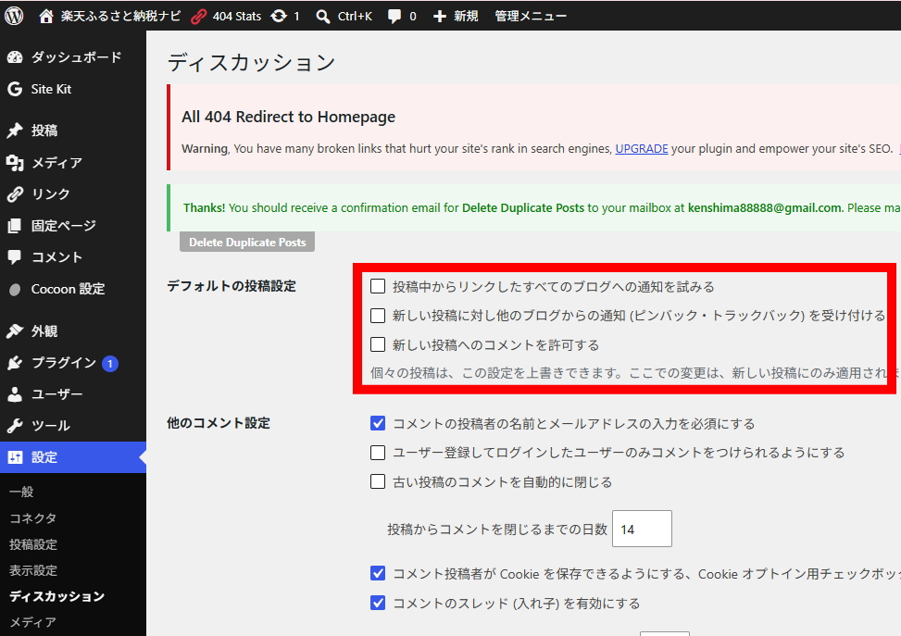
Task: Check ユーザー登録してログインしたユーザーのみコメント checkbox
Action: 378,453
